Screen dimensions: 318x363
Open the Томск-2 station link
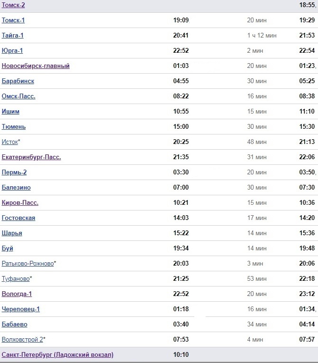[x=13, y=5]
